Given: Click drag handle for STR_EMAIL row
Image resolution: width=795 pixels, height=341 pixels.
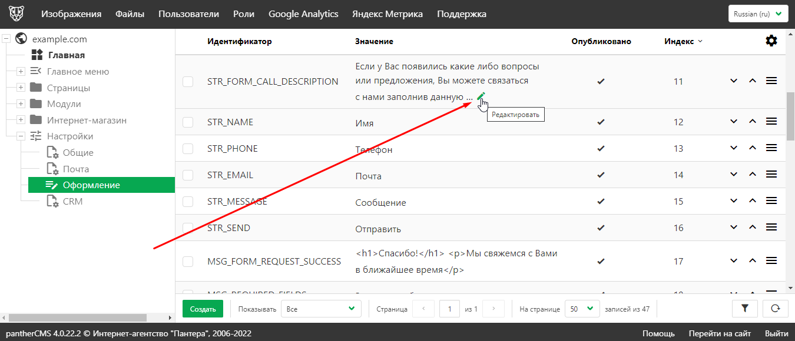Looking at the screenshot, I should pyautogui.click(x=771, y=175).
